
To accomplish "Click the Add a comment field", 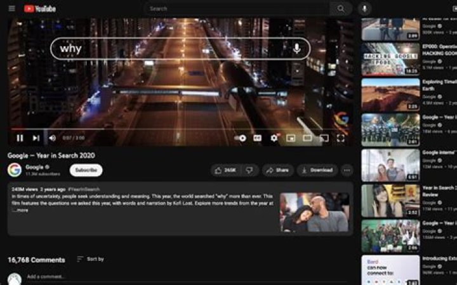I will (187, 277).
